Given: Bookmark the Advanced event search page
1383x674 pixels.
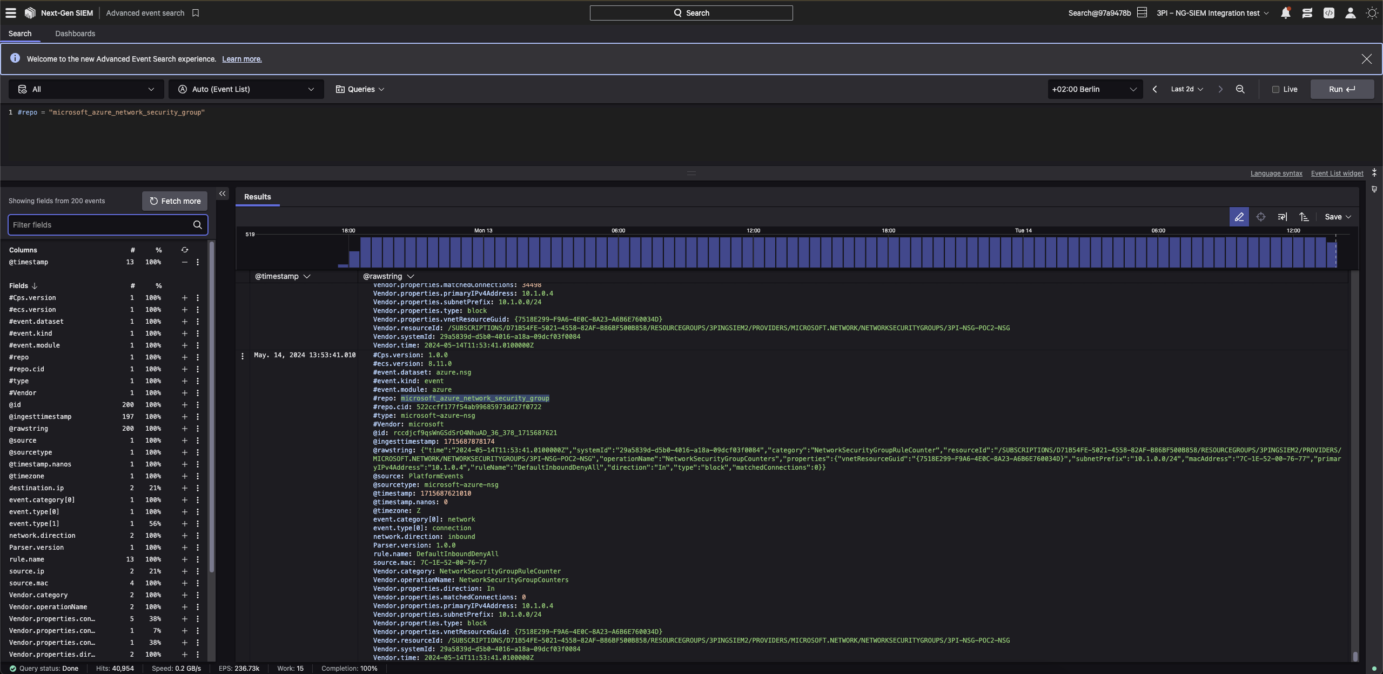Looking at the screenshot, I should 196,13.
